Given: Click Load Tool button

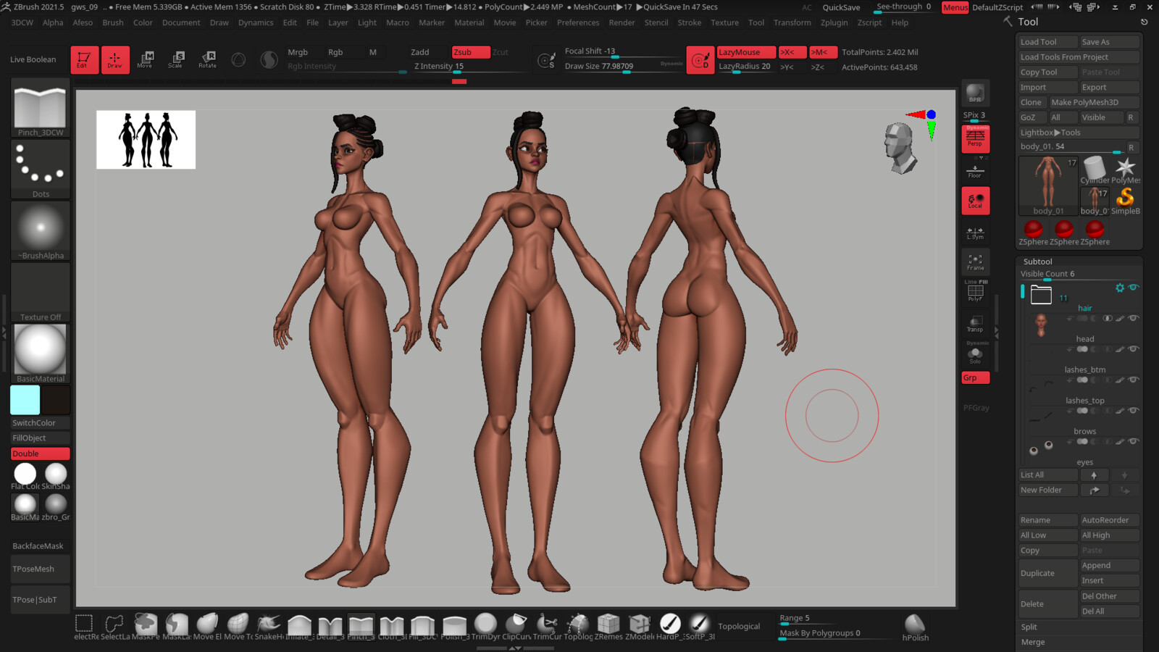Looking at the screenshot, I should point(1048,42).
